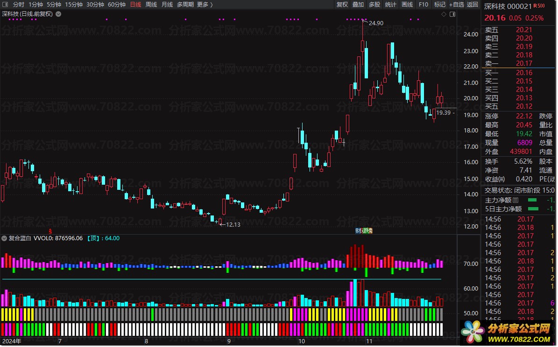The height and width of the screenshot is (347, 558).
Task: Click the 5日主力净额 green bar
Action: point(533,209)
